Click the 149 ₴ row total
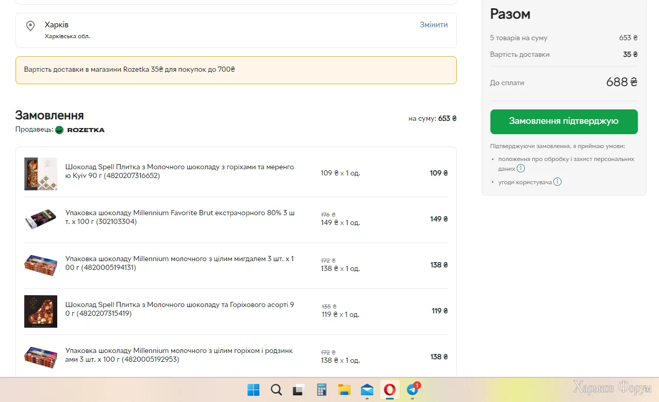The width and height of the screenshot is (659, 402). point(439,219)
